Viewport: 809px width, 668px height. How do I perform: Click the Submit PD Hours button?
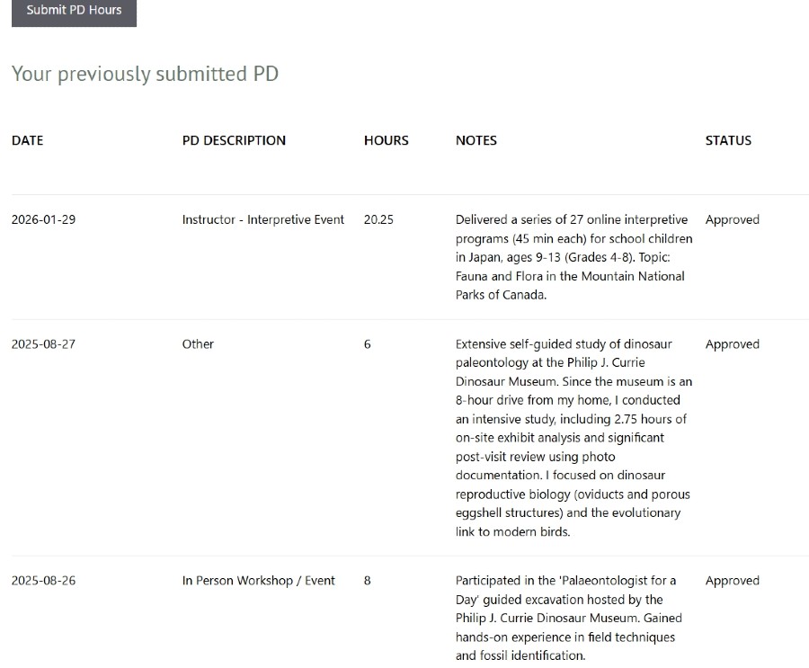(x=74, y=11)
